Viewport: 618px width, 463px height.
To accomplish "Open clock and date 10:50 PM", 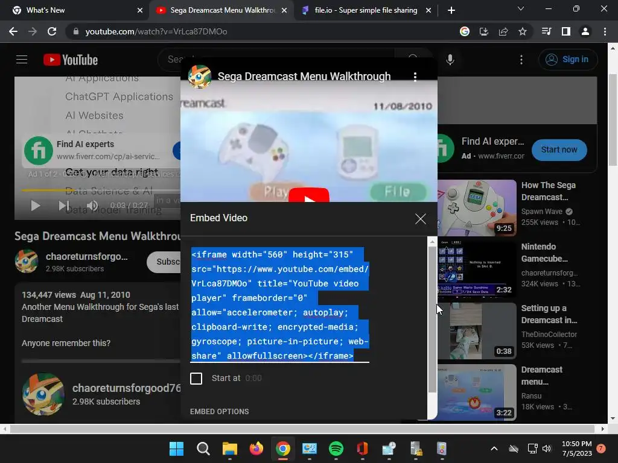I will point(576,449).
